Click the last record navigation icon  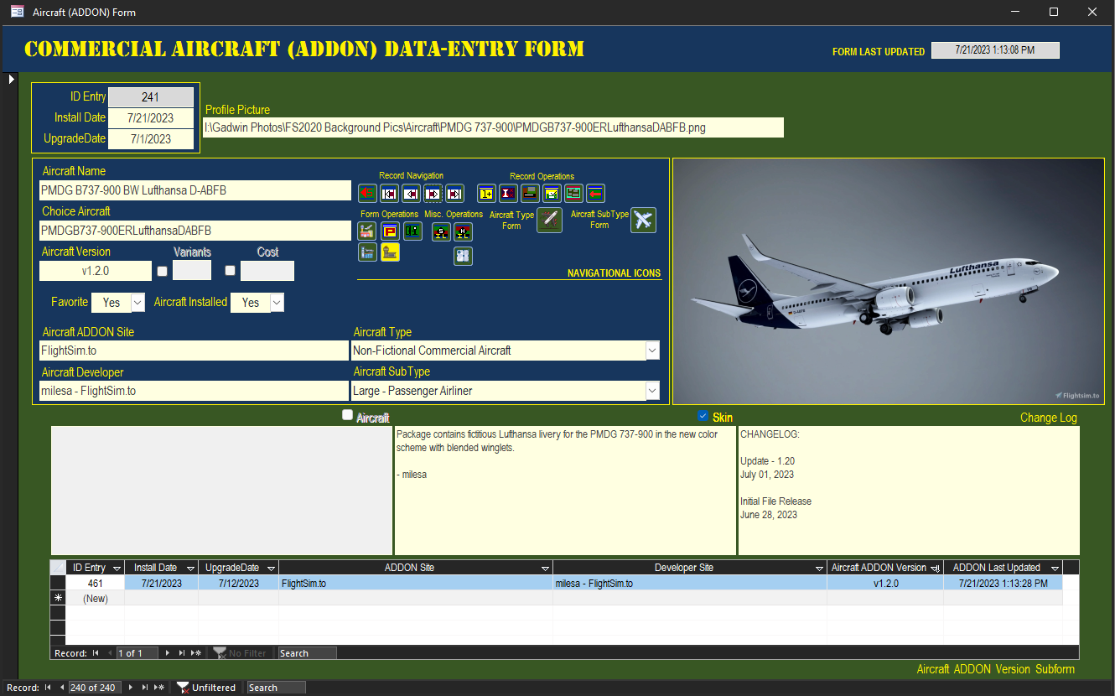(x=454, y=194)
